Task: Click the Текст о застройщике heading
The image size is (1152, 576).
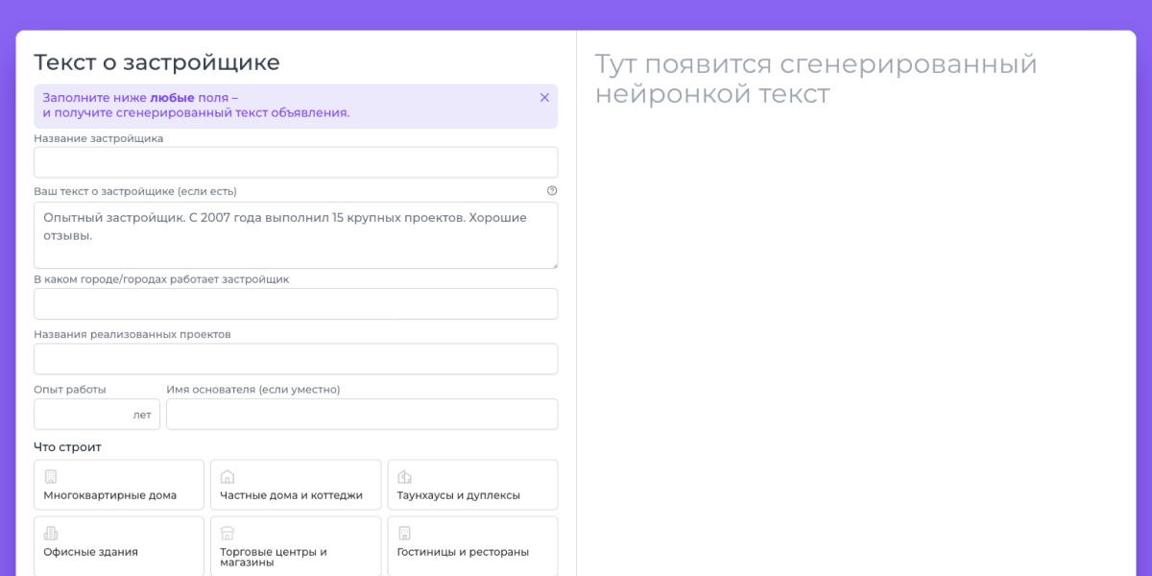Action: pos(157,63)
